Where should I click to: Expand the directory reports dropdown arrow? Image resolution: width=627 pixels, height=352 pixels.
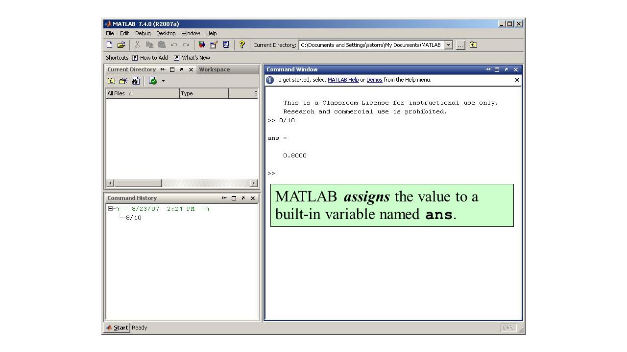tap(163, 81)
